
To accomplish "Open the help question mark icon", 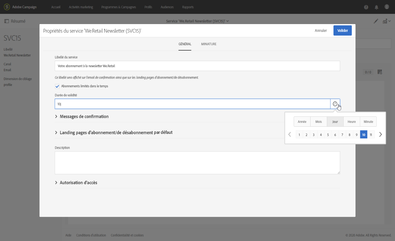I will coord(366,7).
